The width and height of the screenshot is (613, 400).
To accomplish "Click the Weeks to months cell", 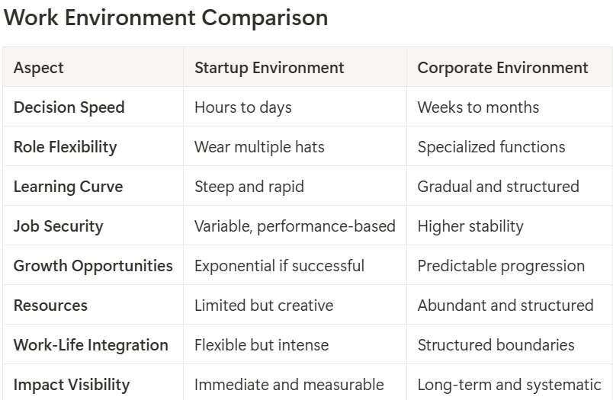I will pyautogui.click(x=478, y=107).
